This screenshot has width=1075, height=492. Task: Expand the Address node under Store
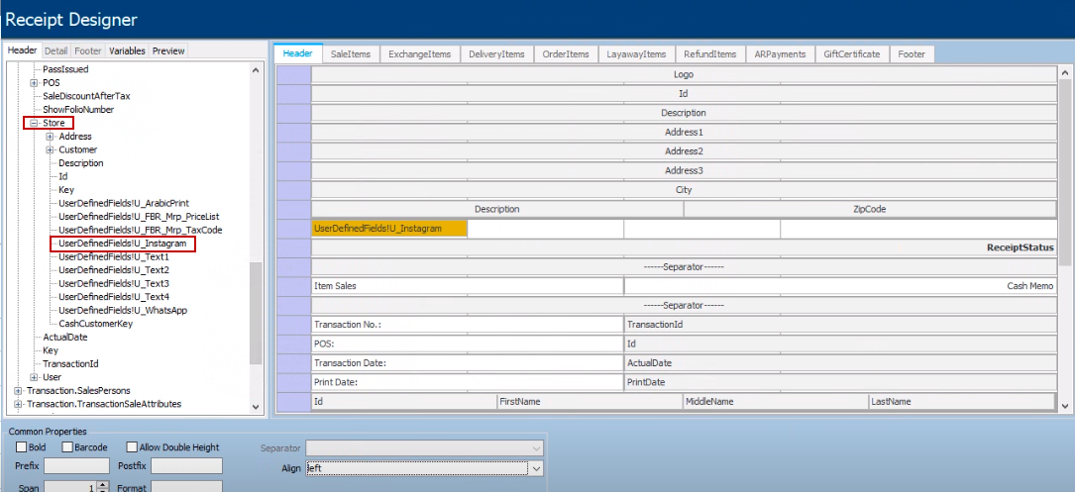pos(50,137)
